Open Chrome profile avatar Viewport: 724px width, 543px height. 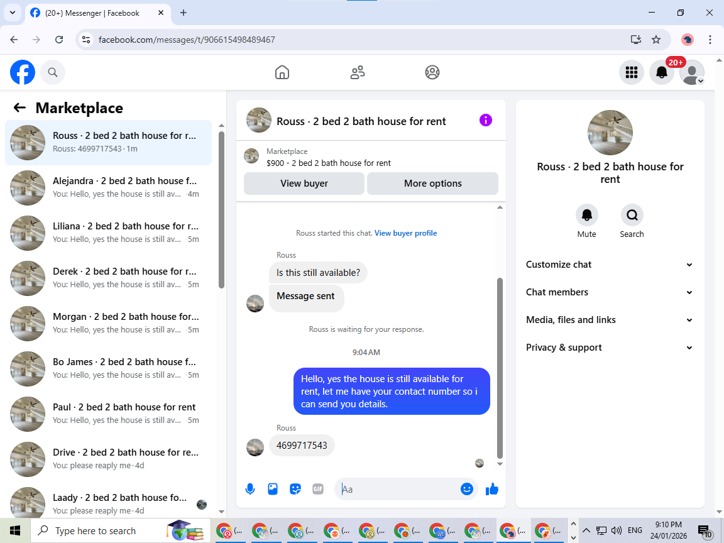[688, 40]
